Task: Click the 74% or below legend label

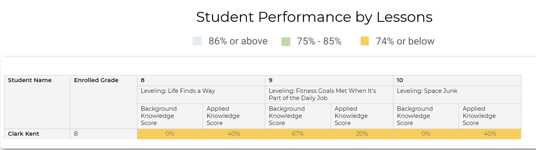Action: coord(405,41)
